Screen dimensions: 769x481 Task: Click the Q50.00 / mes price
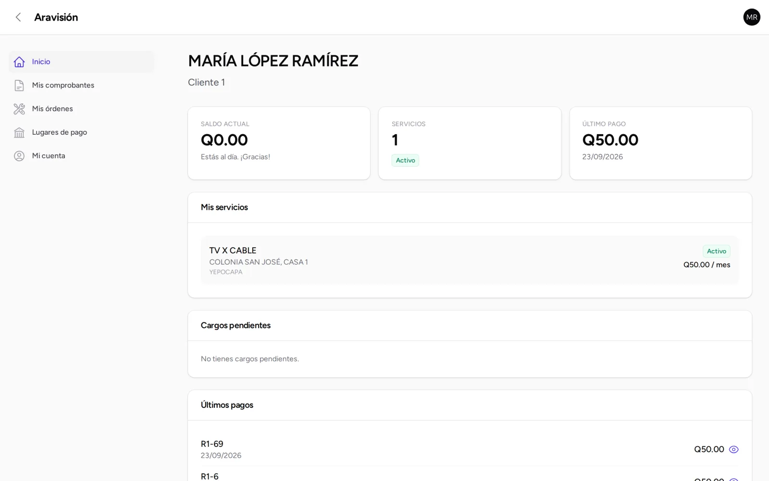[x=707, y=265]
